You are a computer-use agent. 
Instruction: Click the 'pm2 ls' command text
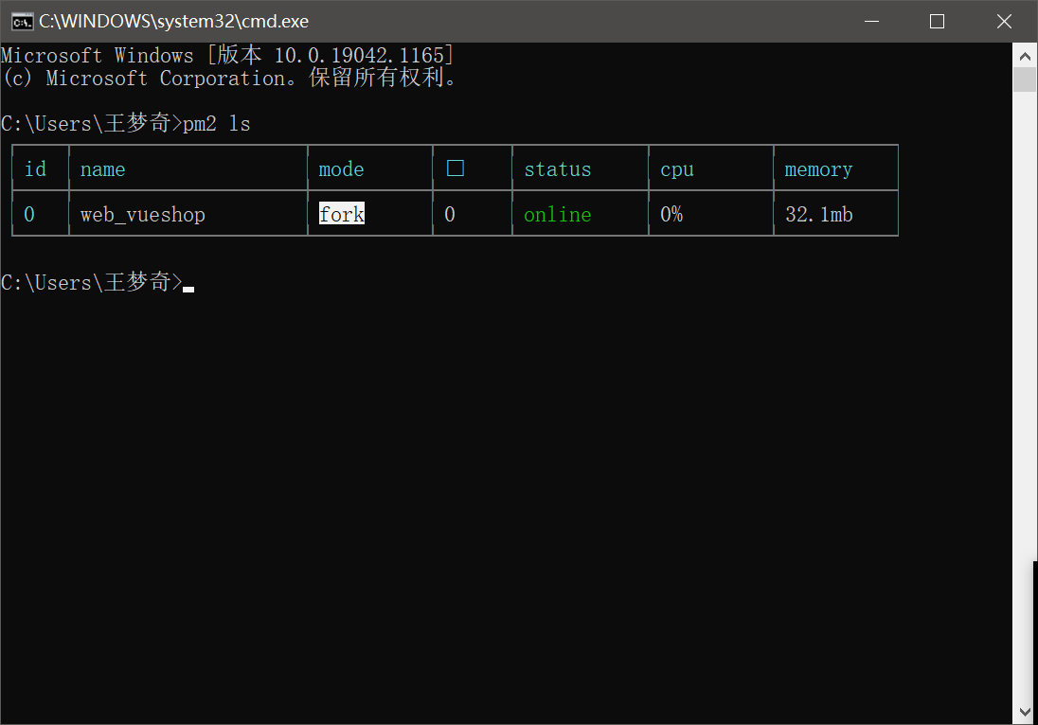coord(216,124)
